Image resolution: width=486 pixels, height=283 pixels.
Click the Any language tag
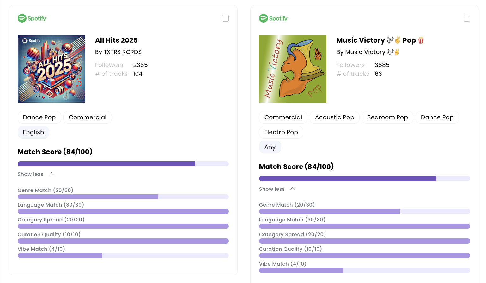pos(270,147)
